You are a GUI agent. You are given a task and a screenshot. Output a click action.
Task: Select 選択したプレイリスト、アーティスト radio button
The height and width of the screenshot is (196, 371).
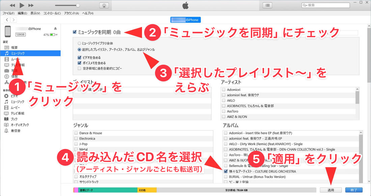coord(79,50)
